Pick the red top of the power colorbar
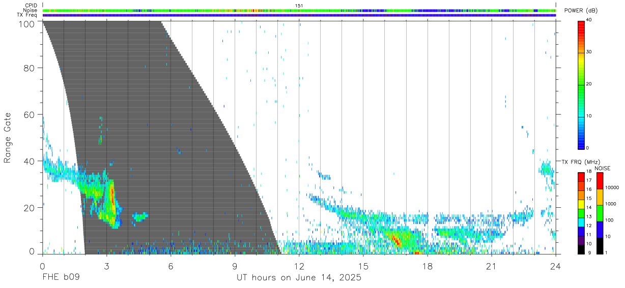This screenshot has width=625, height=288. (x=581, y=24)
